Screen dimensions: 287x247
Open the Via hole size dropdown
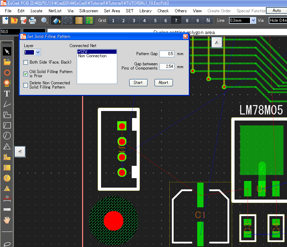277,20
